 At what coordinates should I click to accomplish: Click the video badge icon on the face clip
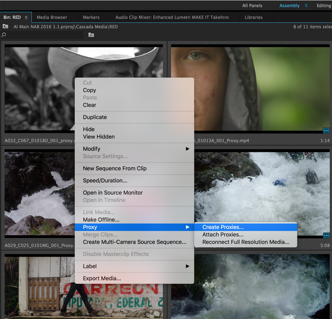326,131
